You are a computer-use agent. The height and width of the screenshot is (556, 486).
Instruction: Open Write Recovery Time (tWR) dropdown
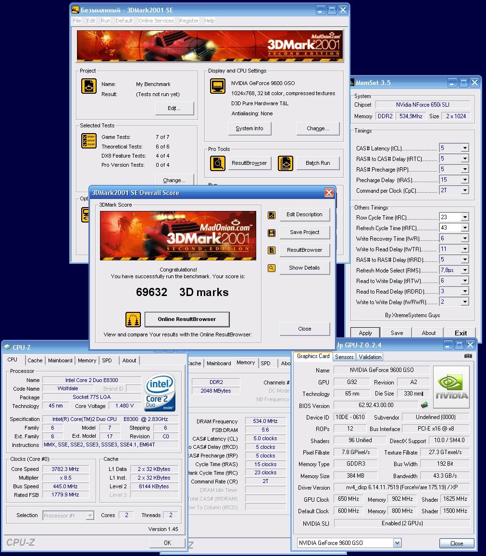(465, 238)
